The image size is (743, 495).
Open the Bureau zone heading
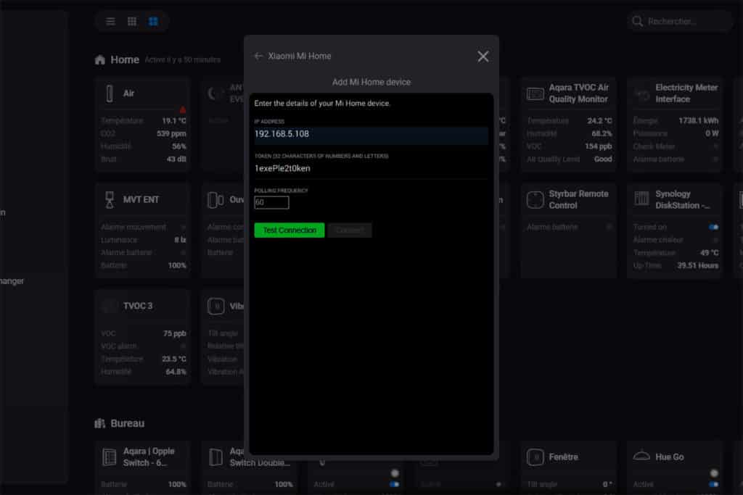point(128,423)
